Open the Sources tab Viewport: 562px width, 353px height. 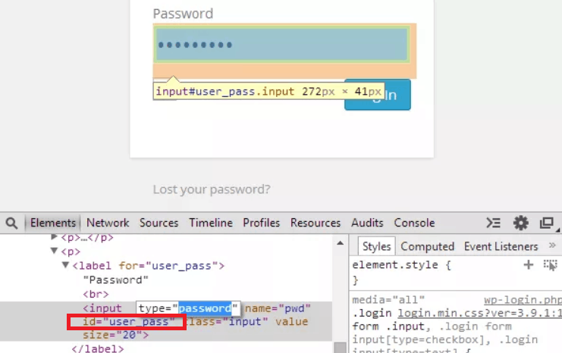[159, 223]
